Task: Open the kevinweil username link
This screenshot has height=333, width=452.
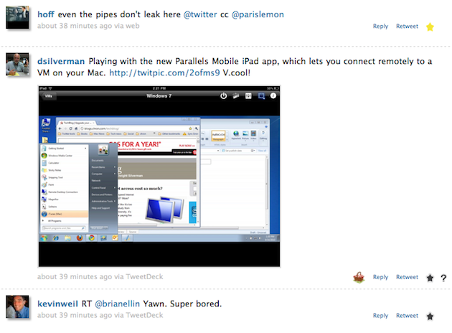Action: pos(57,304)
